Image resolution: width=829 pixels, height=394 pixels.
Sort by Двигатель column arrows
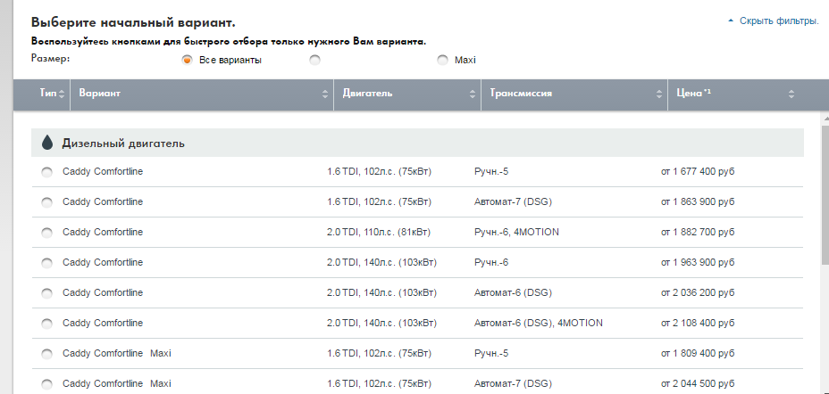click(473, 94)
